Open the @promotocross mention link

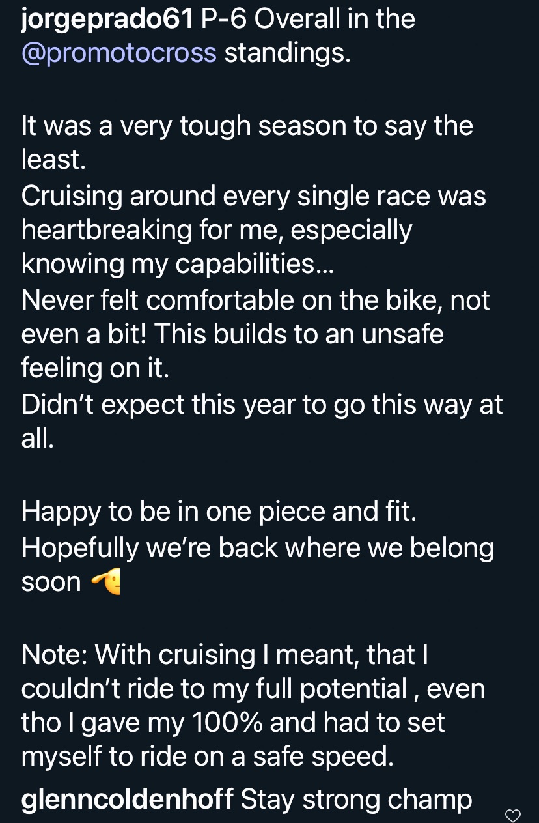pos(118,53)
